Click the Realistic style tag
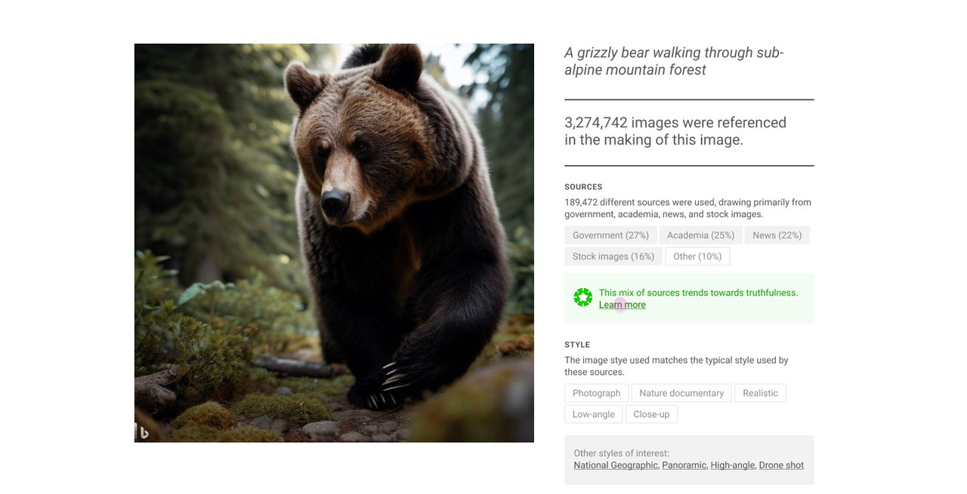This screenshot has height=494, width=967. [760, 393]
